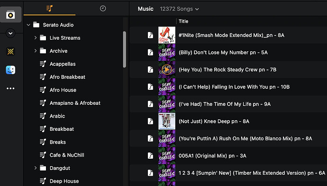327x186 pixels.
Task: Click the Cafe & NuChill playlist icon
Action: (x=43, y=155)
